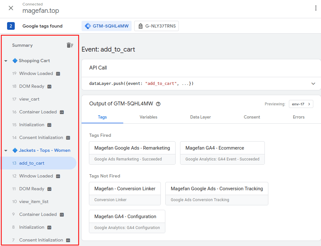Image resolution: width=321 pixels, height=246 pixels.
Task: Collapse the Jackets - Tops - Women group
Action: tap(6, 151)
